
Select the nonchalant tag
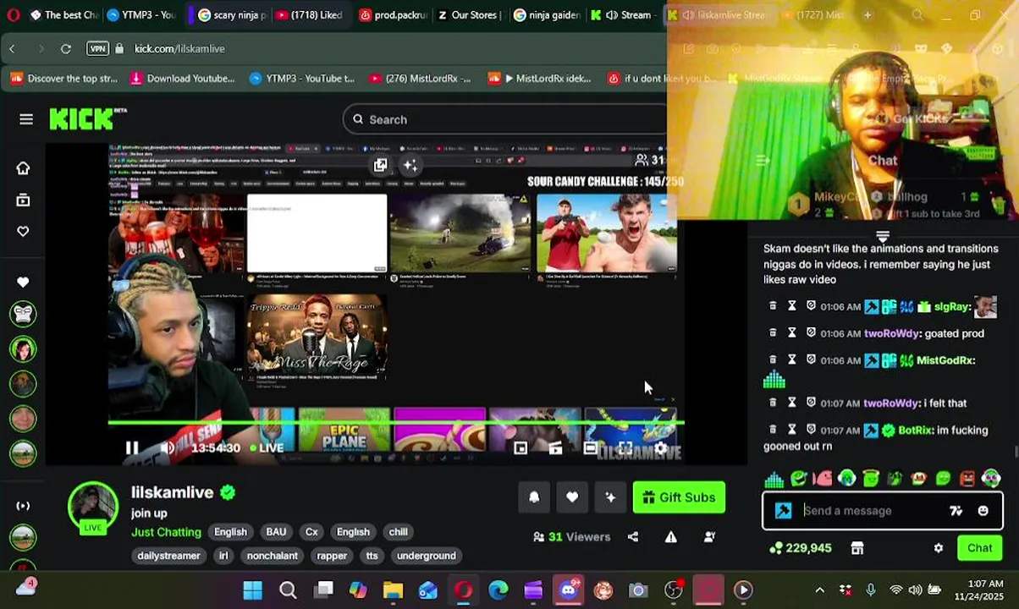pos(272,556)
